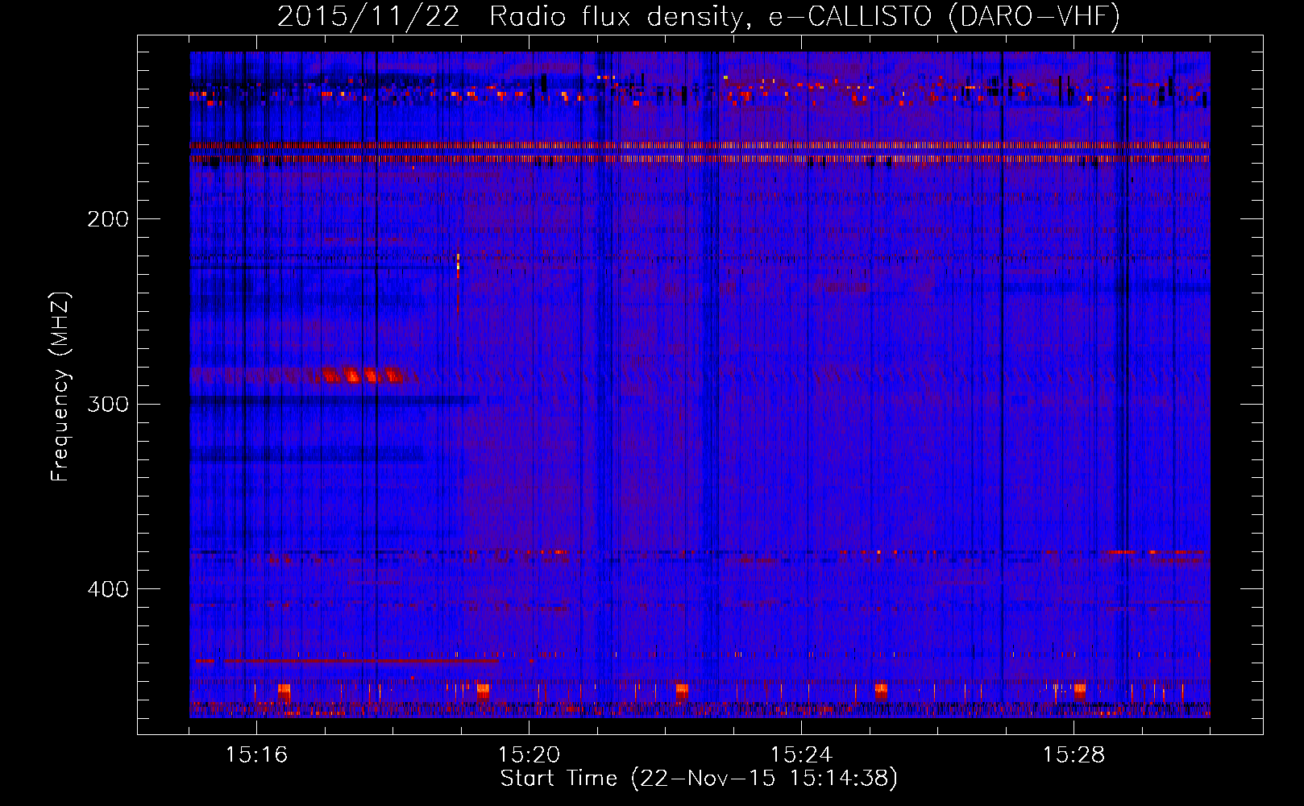Click the '15:16' time tick label

pyautogui.click(x=256, y=754)
